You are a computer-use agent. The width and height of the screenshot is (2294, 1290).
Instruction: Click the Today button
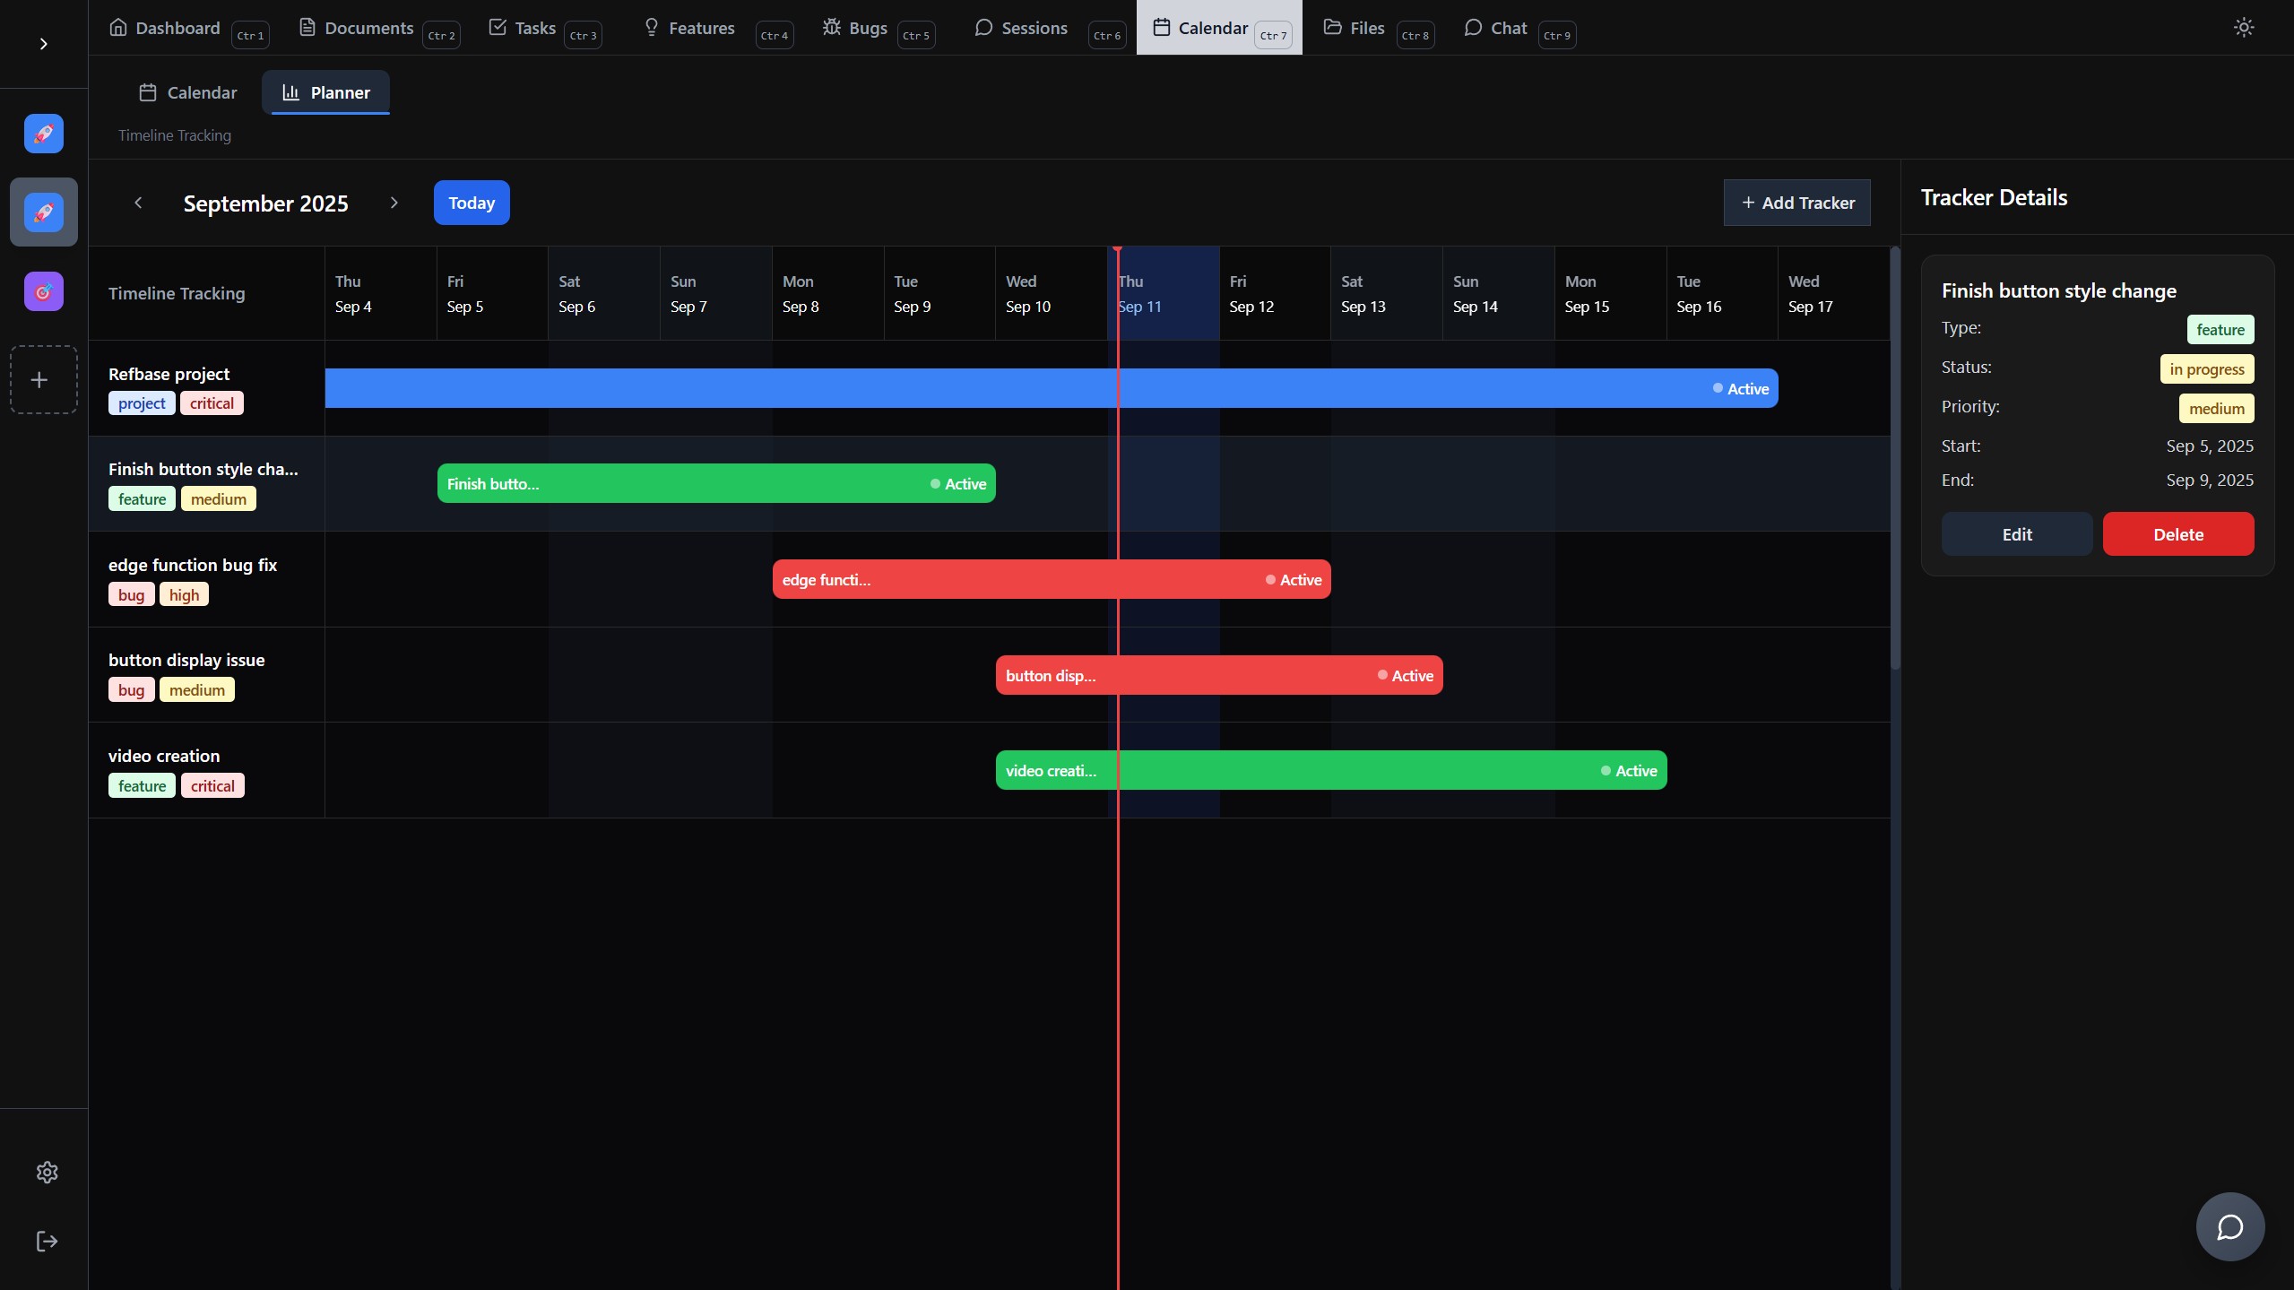pos(472,203)
